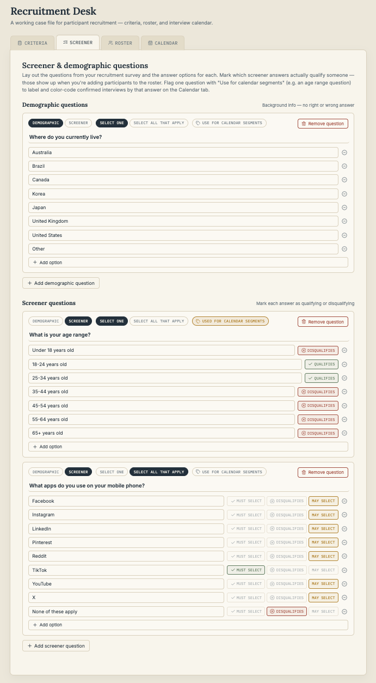The image size is (376, 683).
Task: Remove the mobile apps question
Action: [x=323, y=472]
